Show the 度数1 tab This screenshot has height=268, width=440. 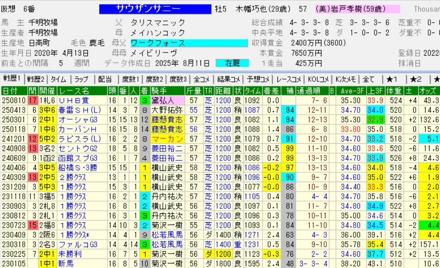tap(130, 79)
